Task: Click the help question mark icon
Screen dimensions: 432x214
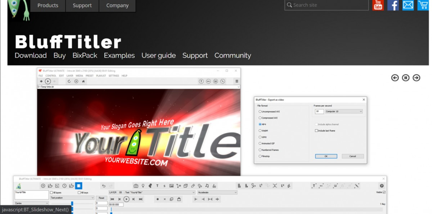Action: (381, 186)
